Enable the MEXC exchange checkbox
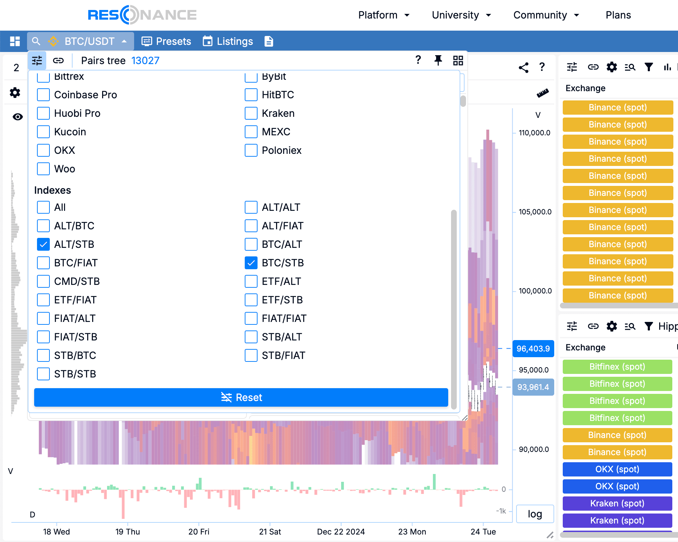 [x=251, y=132]
